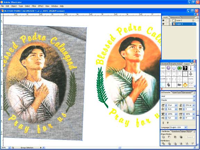Click Exclude overlapping shape areas icon
Viewport: 200px width, 150px height.
pos(181,137)
